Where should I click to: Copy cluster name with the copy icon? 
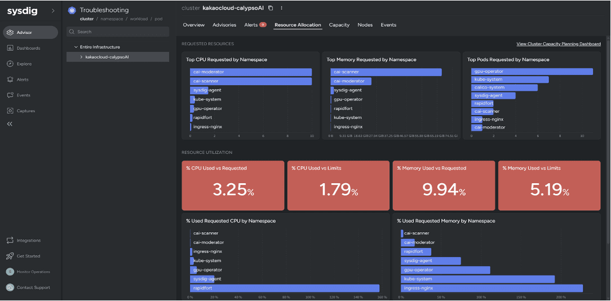(x=271, y=8)
